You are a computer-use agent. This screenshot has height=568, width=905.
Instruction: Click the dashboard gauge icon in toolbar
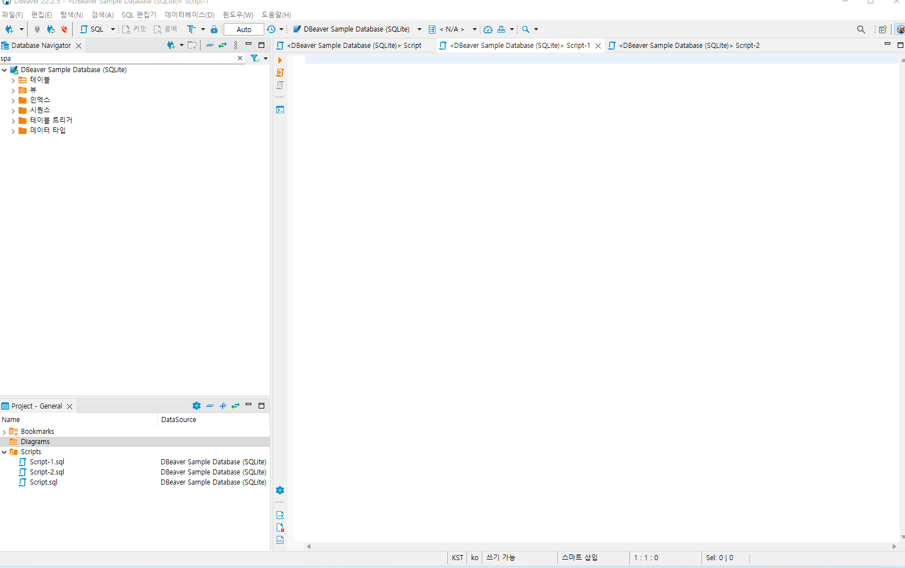pos(488,29)
